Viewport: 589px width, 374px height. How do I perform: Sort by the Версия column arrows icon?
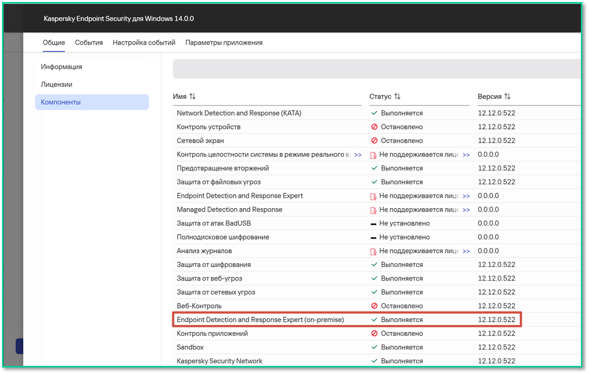pyautogui.click(x=507, y=97)
